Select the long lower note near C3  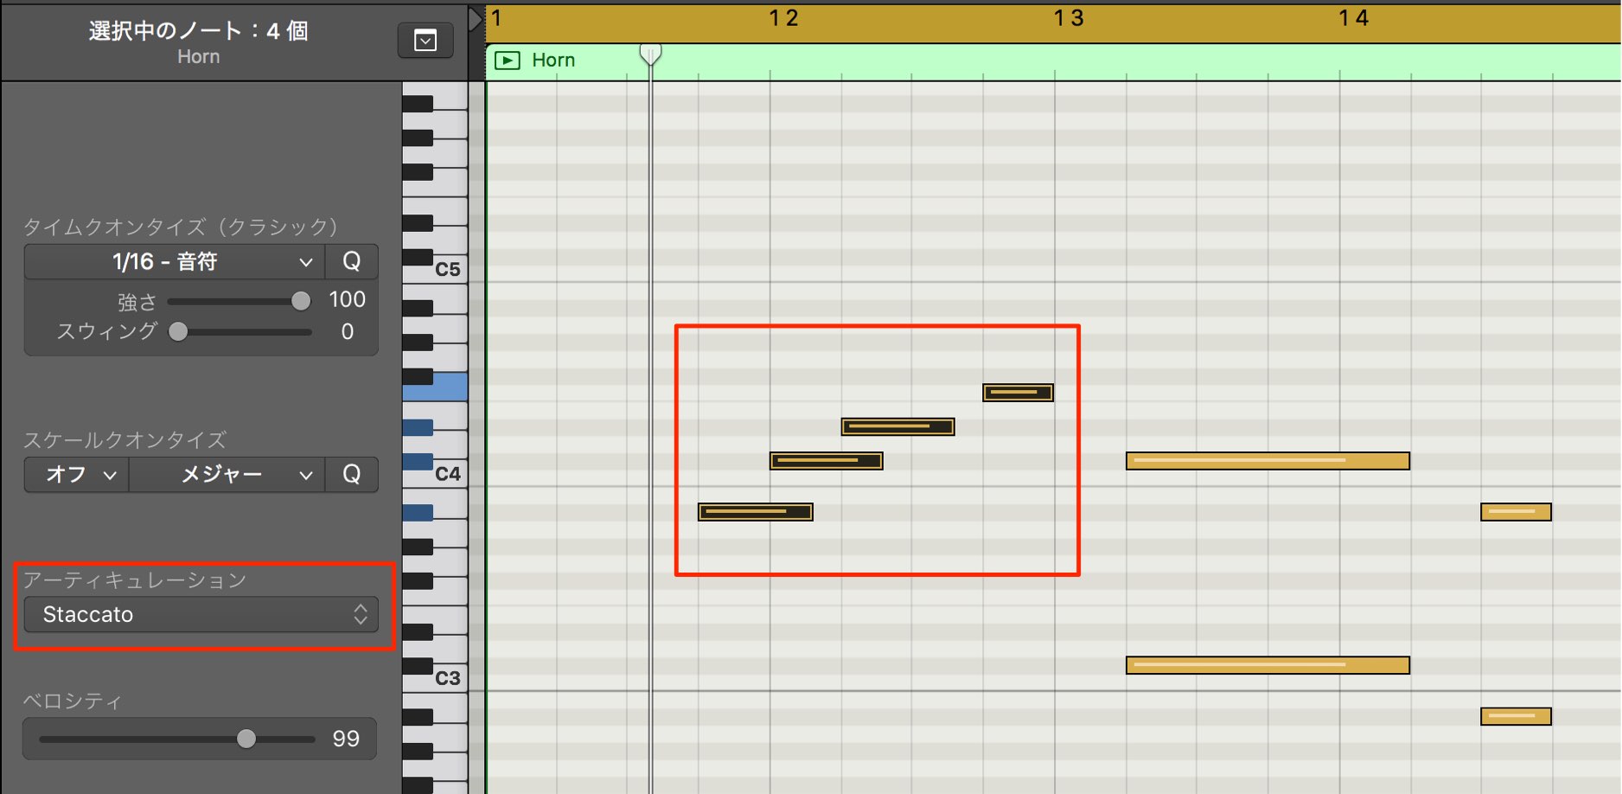1268,665
